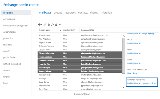Click the Update a policy link
The height and width of the screenshot is (99, 160).
(149, 83)
